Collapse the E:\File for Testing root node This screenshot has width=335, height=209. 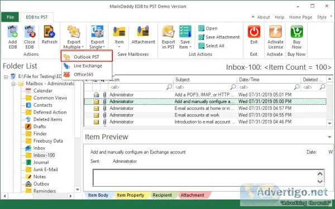tap(6, 77)
